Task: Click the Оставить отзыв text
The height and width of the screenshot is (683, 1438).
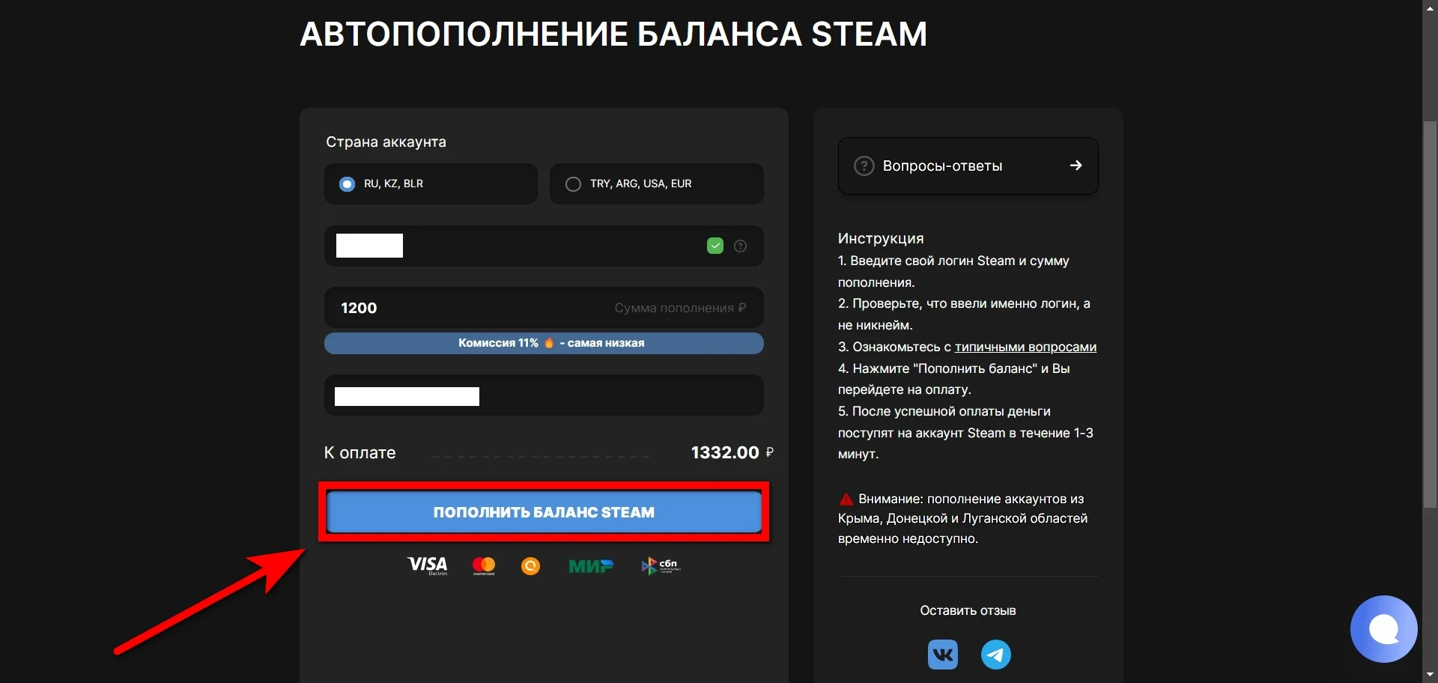Action: pos(968,610)
